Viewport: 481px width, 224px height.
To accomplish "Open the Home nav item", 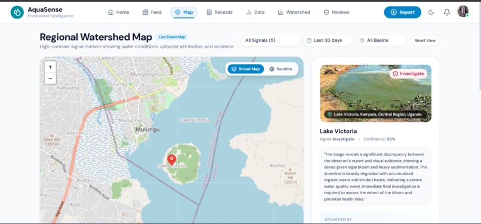I will (118, 13).
